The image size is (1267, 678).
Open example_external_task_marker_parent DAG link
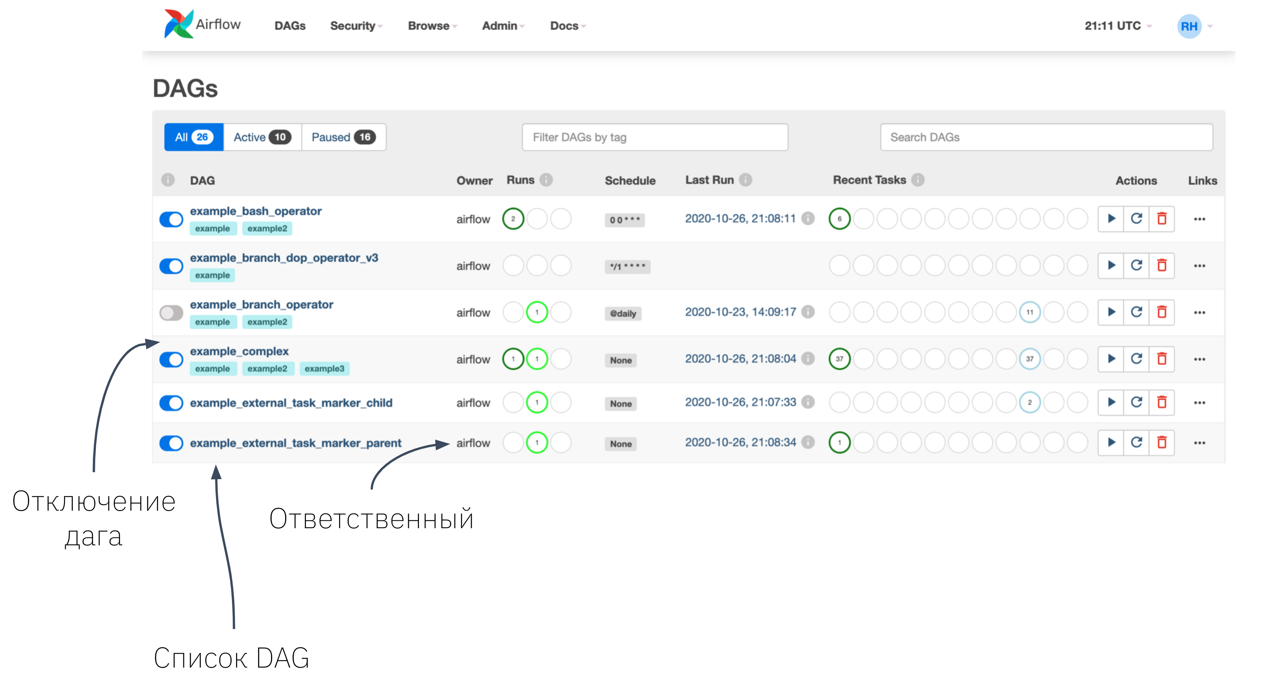click(296, 443)
